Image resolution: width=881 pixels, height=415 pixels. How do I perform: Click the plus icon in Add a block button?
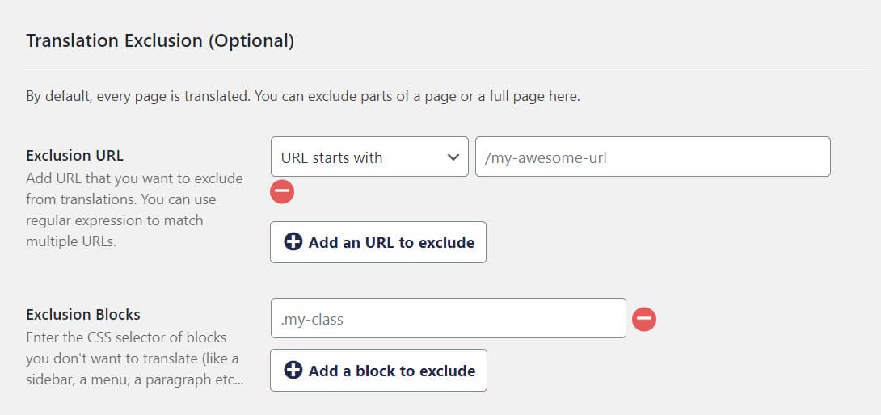click(293, 371)
